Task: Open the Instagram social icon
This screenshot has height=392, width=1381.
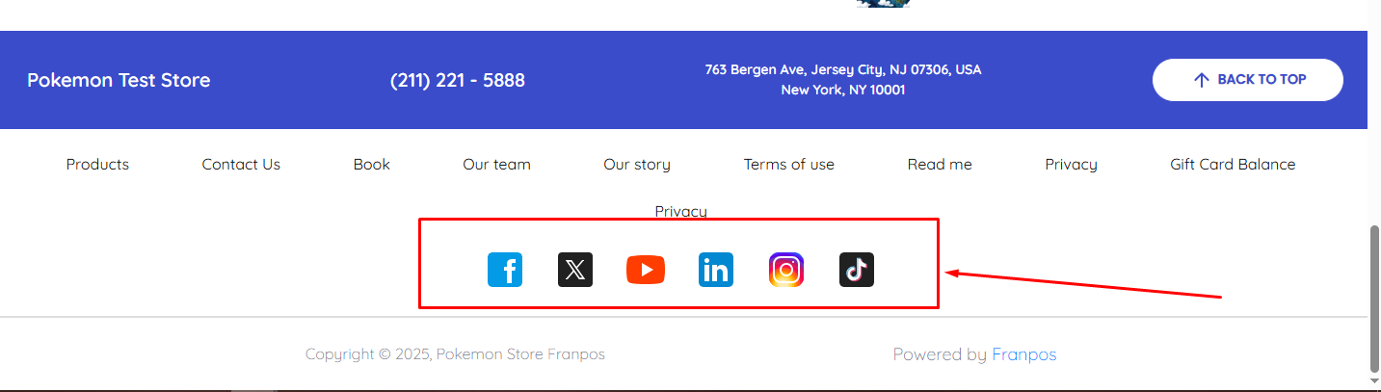Action: (786, 270)
